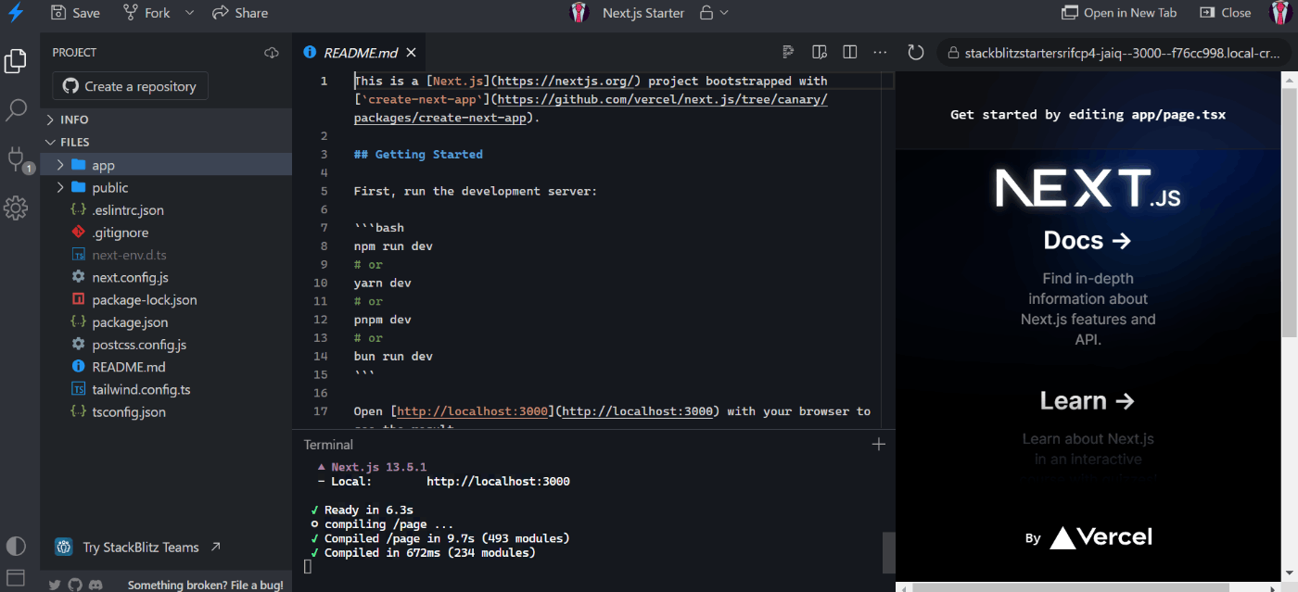Open Learn link in preview
This screenshot has width=1298, height=592.
pyautogui.click(x=1088, y=400)
